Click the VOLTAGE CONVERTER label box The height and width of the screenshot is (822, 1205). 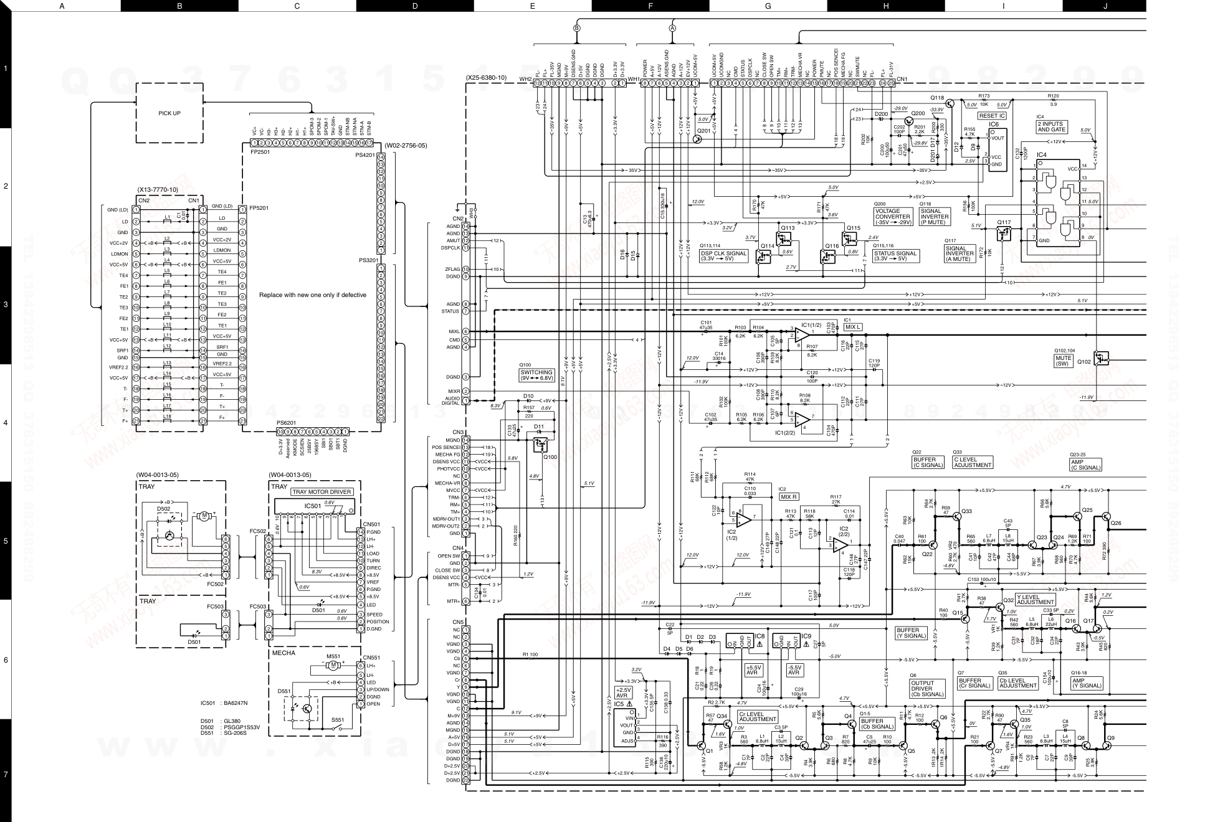(893, 217)
